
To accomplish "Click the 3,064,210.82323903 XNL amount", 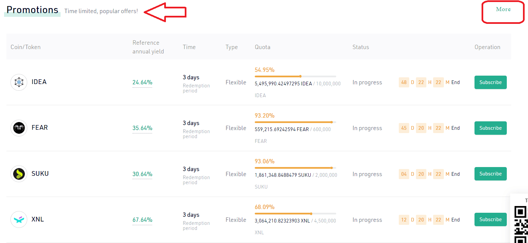I will pyautogui.click(x=282, y=221).
